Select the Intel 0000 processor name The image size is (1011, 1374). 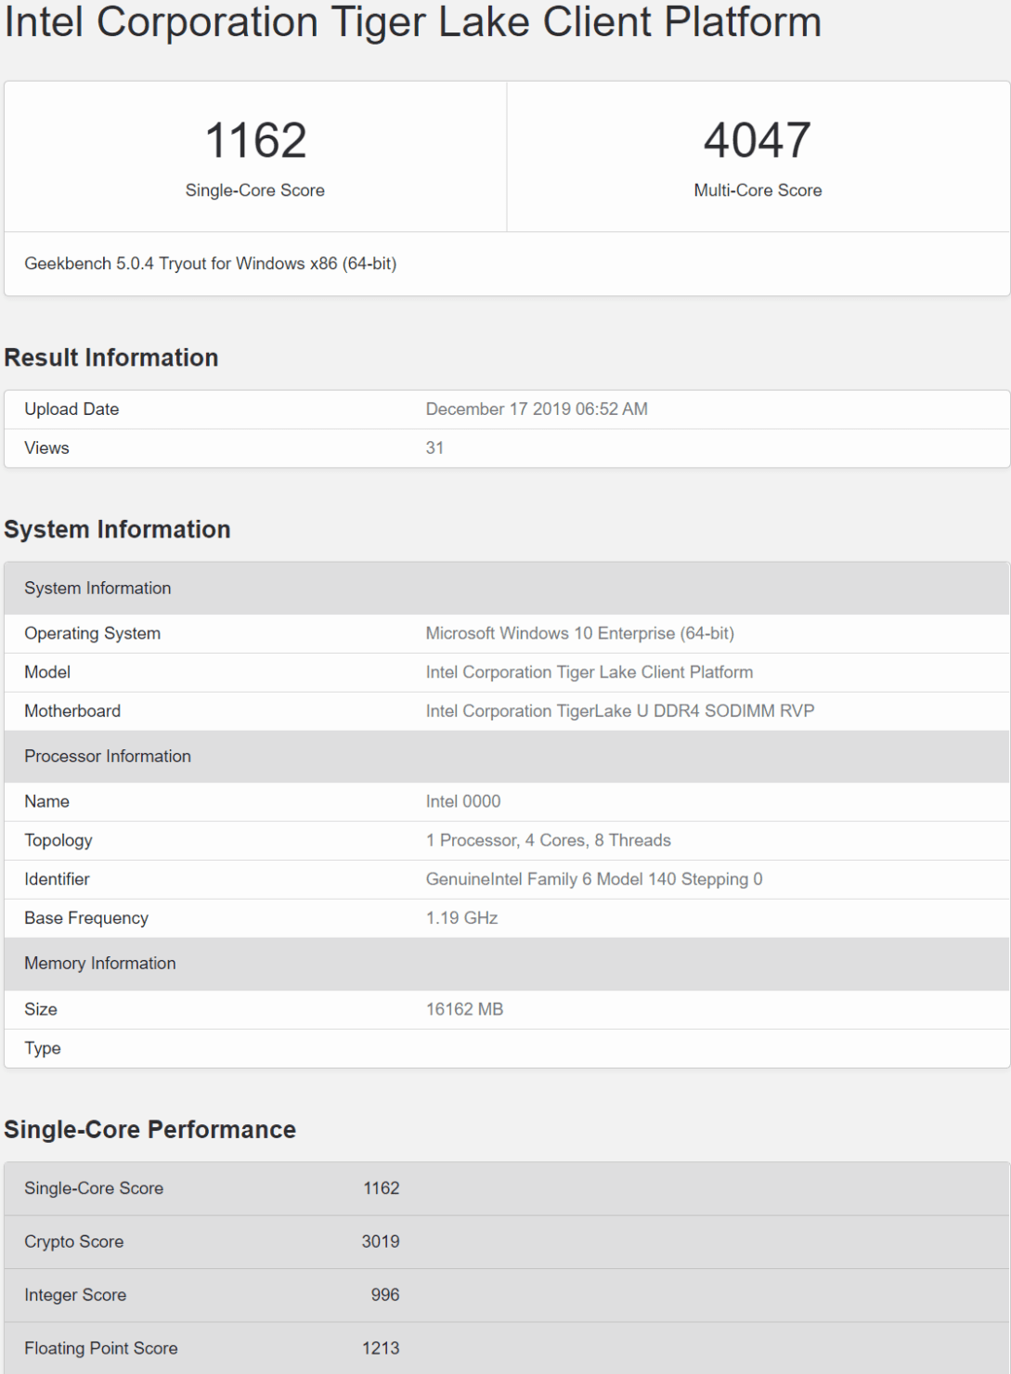coord(462,801)
